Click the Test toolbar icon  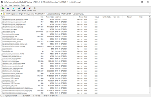coord(13,8)
